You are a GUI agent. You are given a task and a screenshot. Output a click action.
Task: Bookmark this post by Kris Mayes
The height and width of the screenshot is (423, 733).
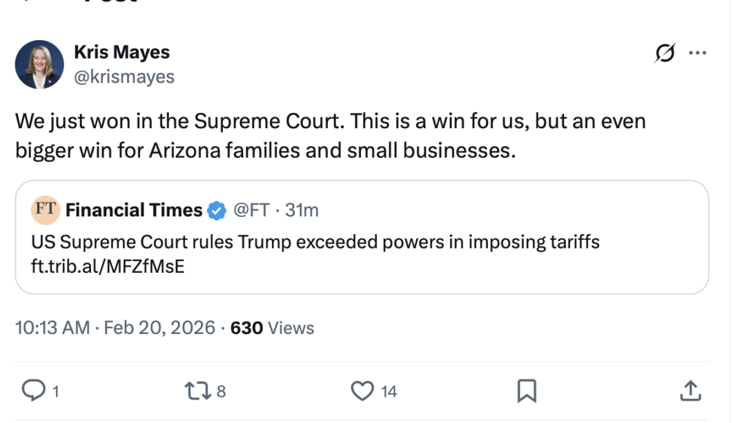pyautogui.click(x=527, y=391)
